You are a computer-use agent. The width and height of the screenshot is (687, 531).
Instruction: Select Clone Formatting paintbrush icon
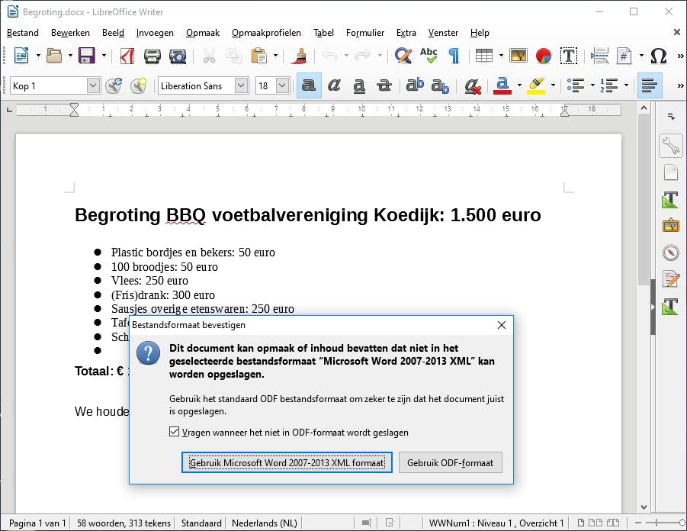(x=300, y=56)
